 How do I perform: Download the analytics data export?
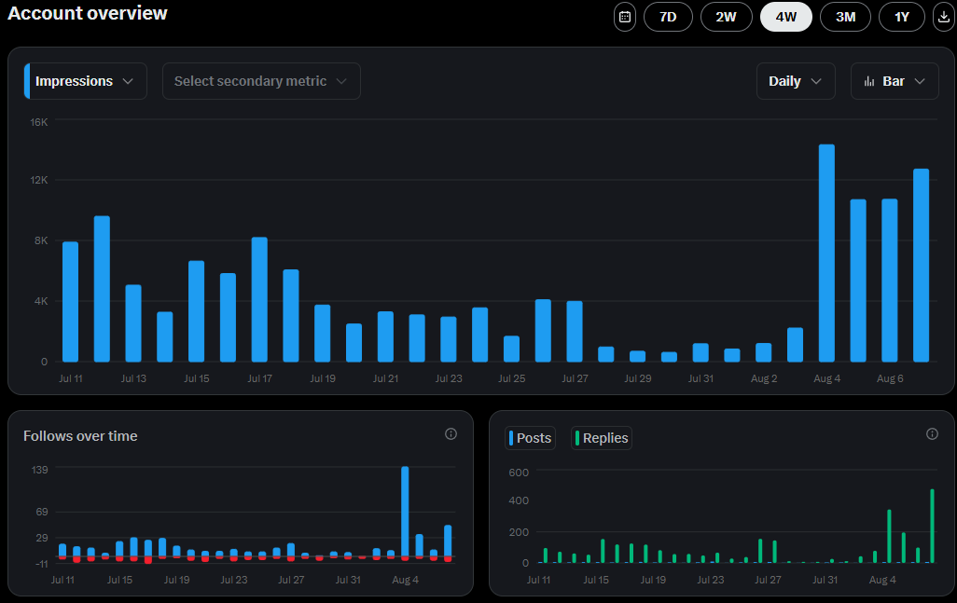(x=944, y=17)
